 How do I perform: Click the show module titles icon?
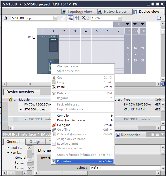pyautogui.click(x=63, y=18)
